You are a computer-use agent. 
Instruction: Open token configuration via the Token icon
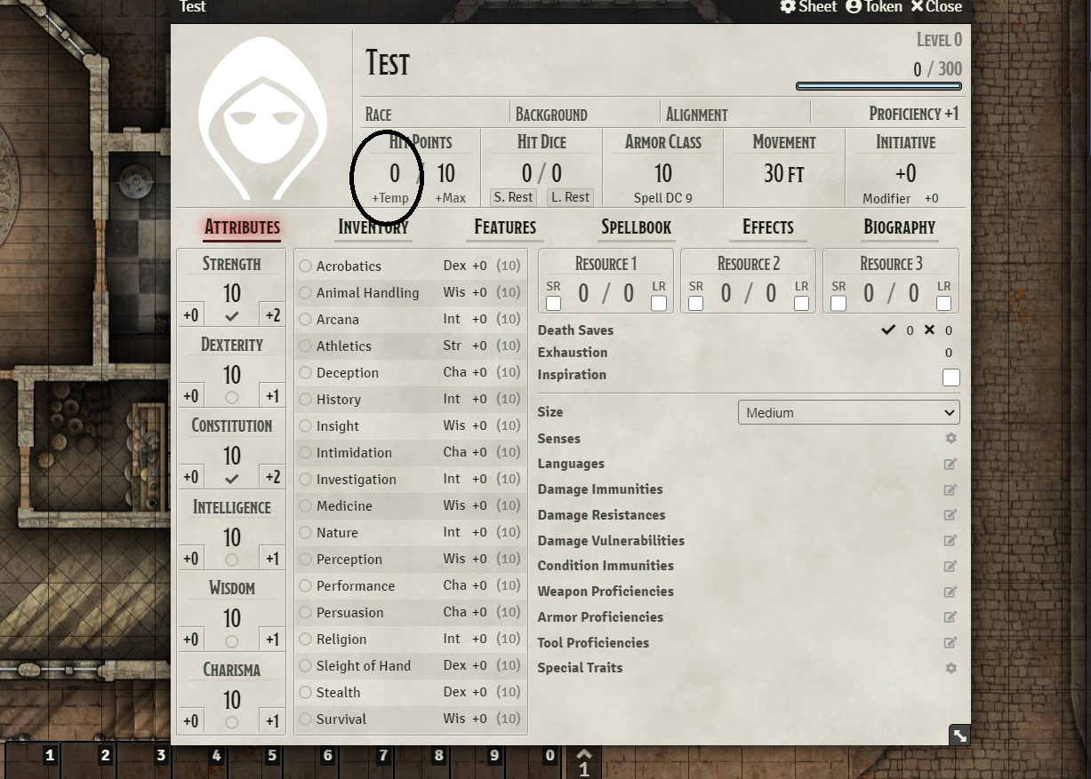click(873, 7)
